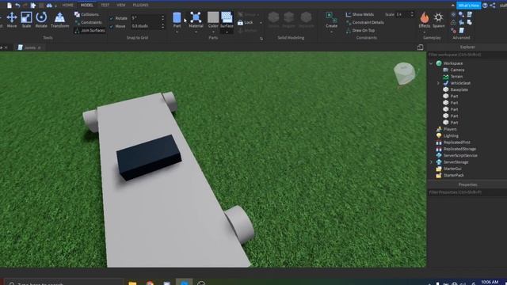Image resolution: width=507 pixels, height=285 pixels.
Task: Expand the VehicleSeat node
Action: pyautogui.click(x=438, y=83)
